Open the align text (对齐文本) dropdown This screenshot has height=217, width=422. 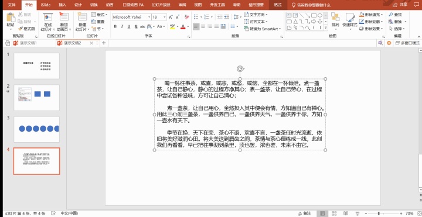coord(256,22)
